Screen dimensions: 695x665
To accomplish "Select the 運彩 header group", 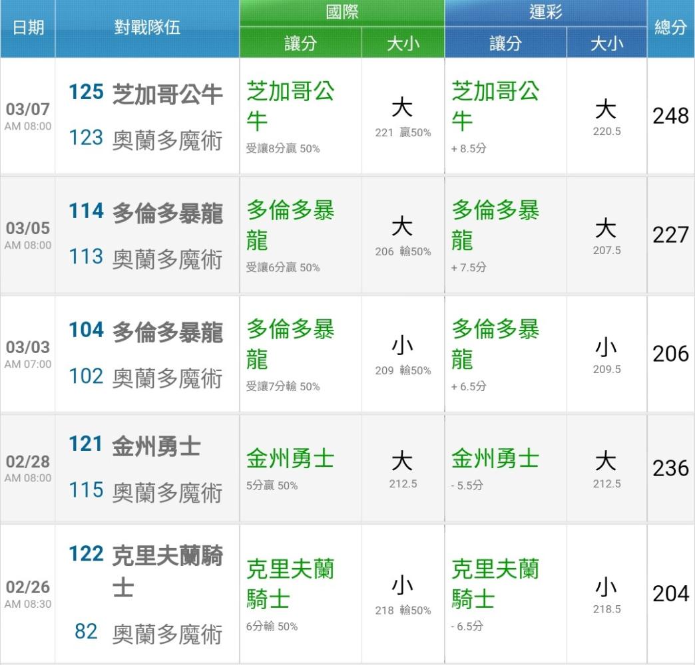I will (x=546, y=13).
